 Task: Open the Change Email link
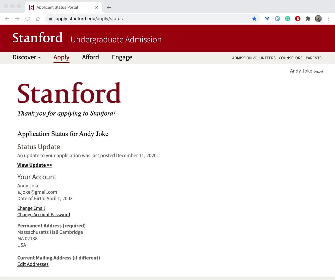tap(31, 208)
